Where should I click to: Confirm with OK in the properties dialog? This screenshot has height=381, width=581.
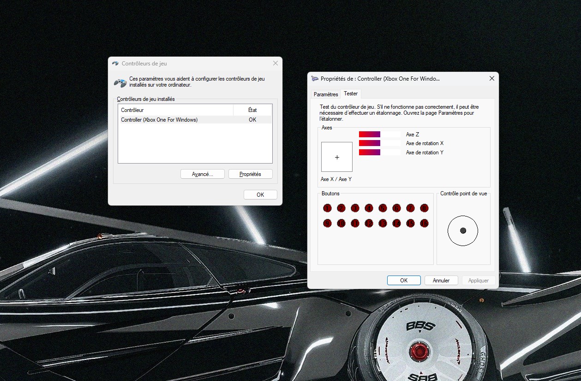[404, 280]
